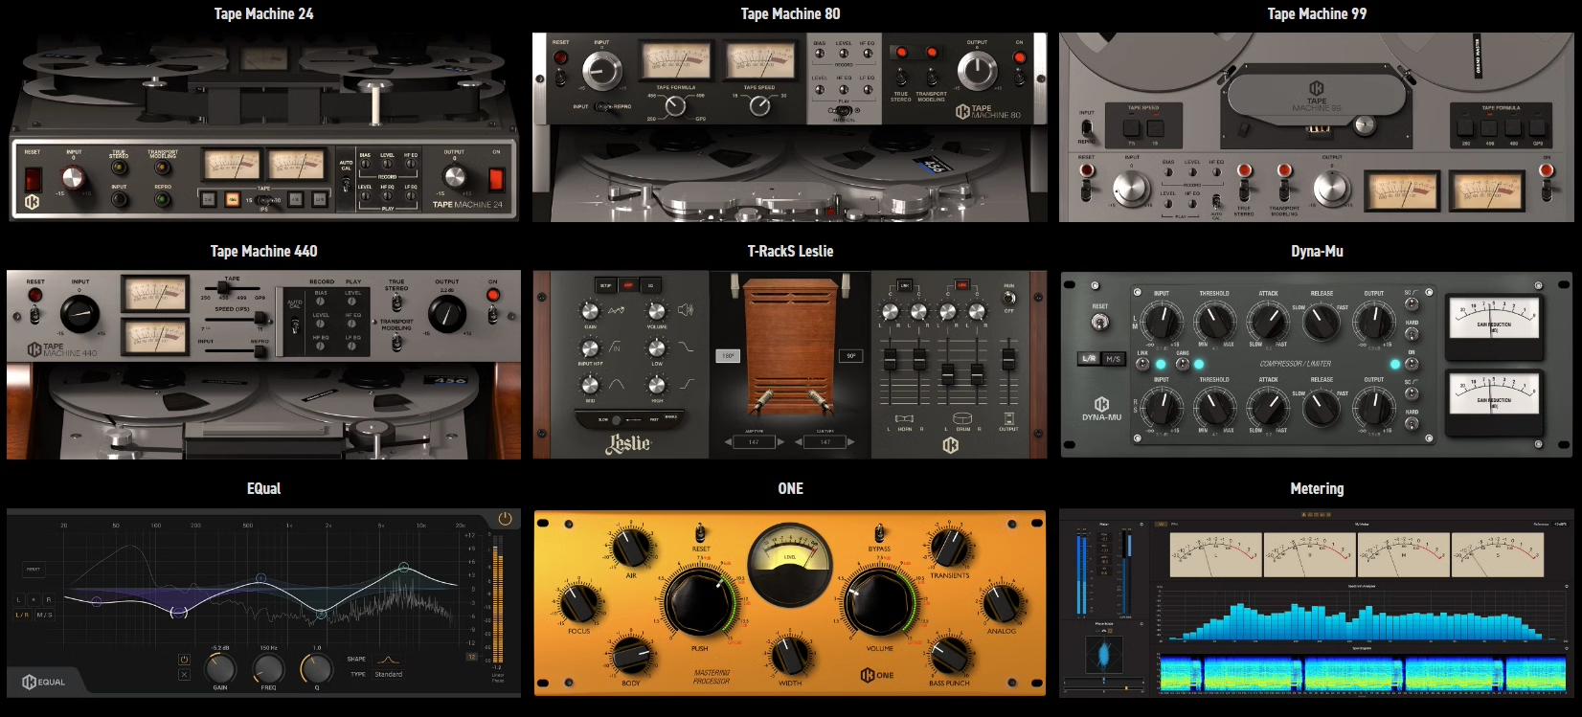Select the Leslie Amp tab
The width and height of the screenshot is (1582, 717).
pyautogui.click(x=628, y=285)
